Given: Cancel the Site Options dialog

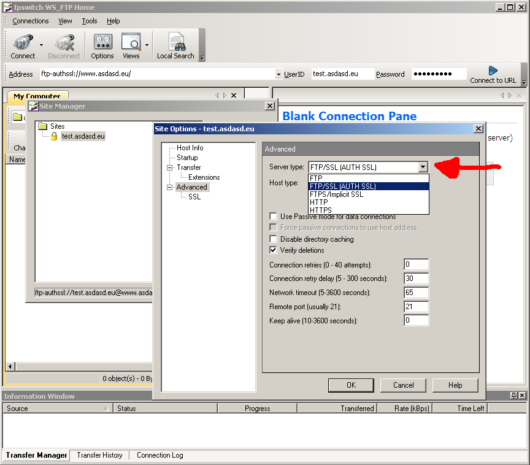Looking at the screenshot, I should tap(403, 385).
